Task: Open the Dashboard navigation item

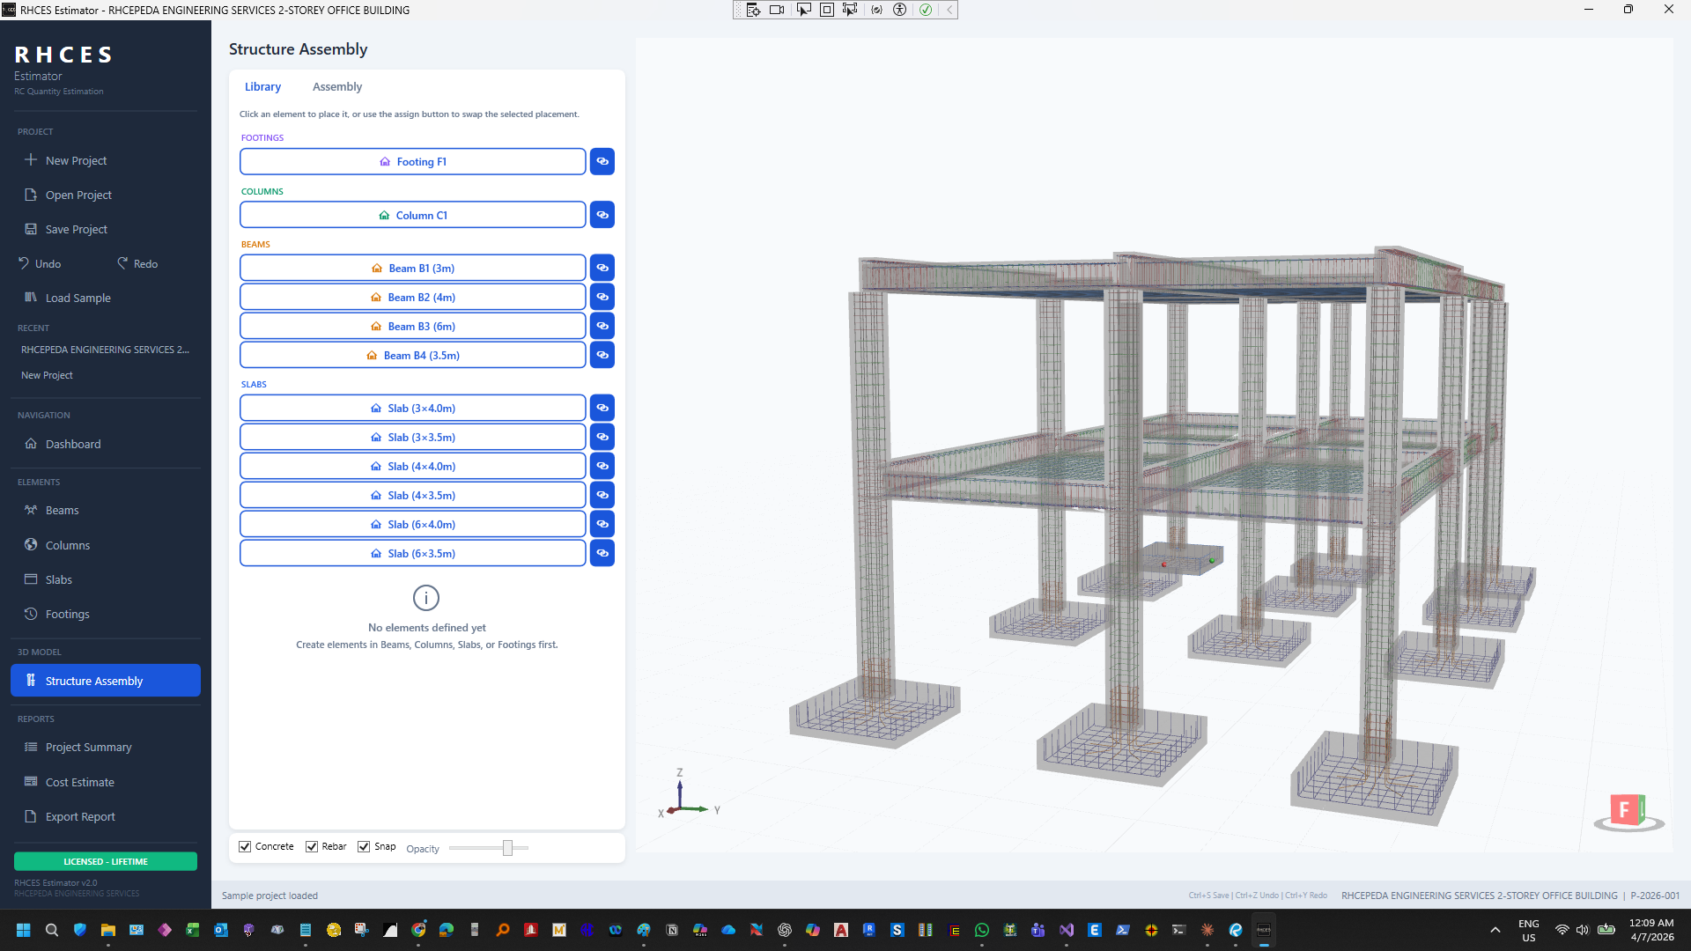Action: [71, 444]
